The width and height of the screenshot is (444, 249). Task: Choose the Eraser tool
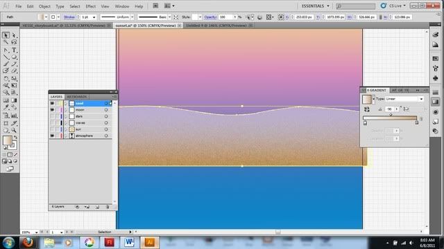(14, 71)
